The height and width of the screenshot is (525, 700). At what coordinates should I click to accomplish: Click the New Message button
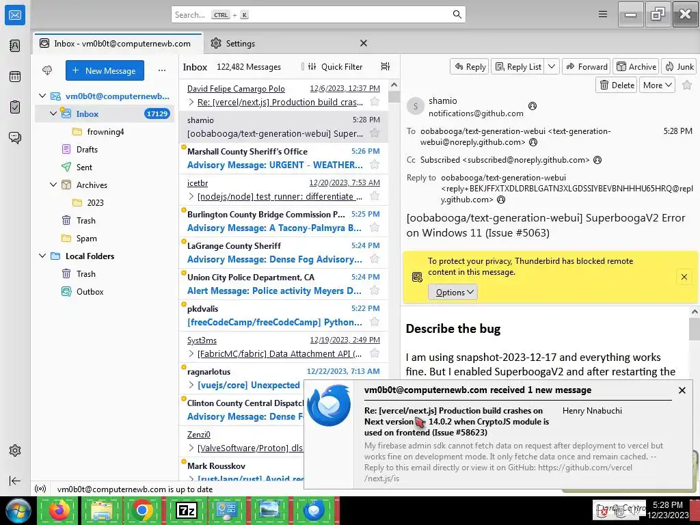pyautogui.click(x=105, y=70)
